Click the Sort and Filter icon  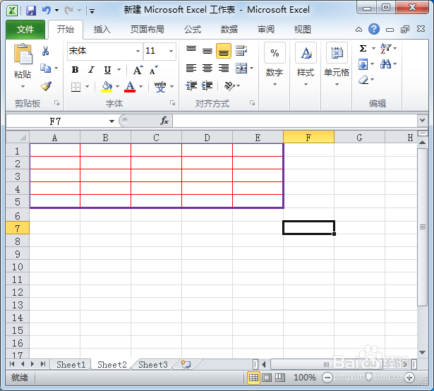386,49
